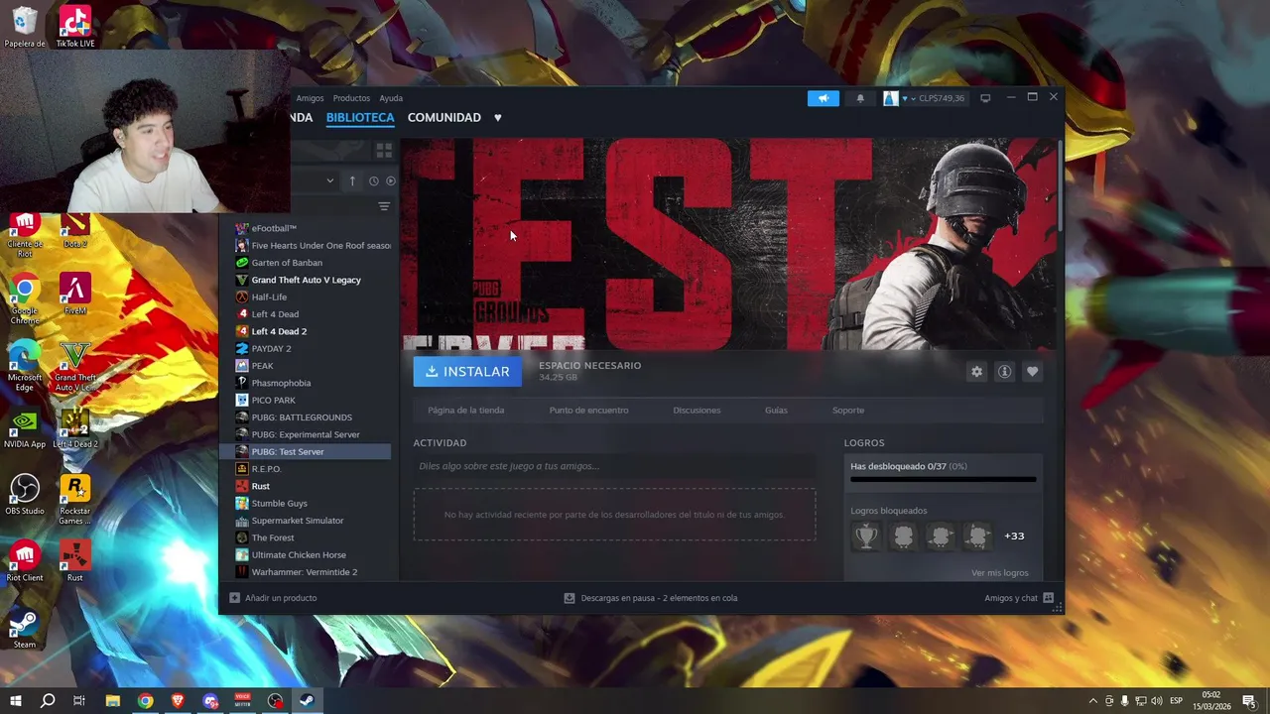Click the activity status input field
This screenshot has width=1270, height=714.
point(614,466)
